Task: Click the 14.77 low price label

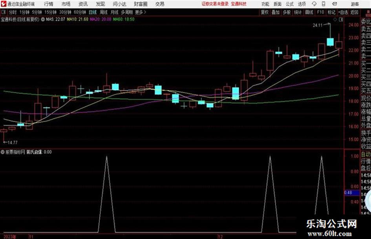Action: (x=13, y=142)
